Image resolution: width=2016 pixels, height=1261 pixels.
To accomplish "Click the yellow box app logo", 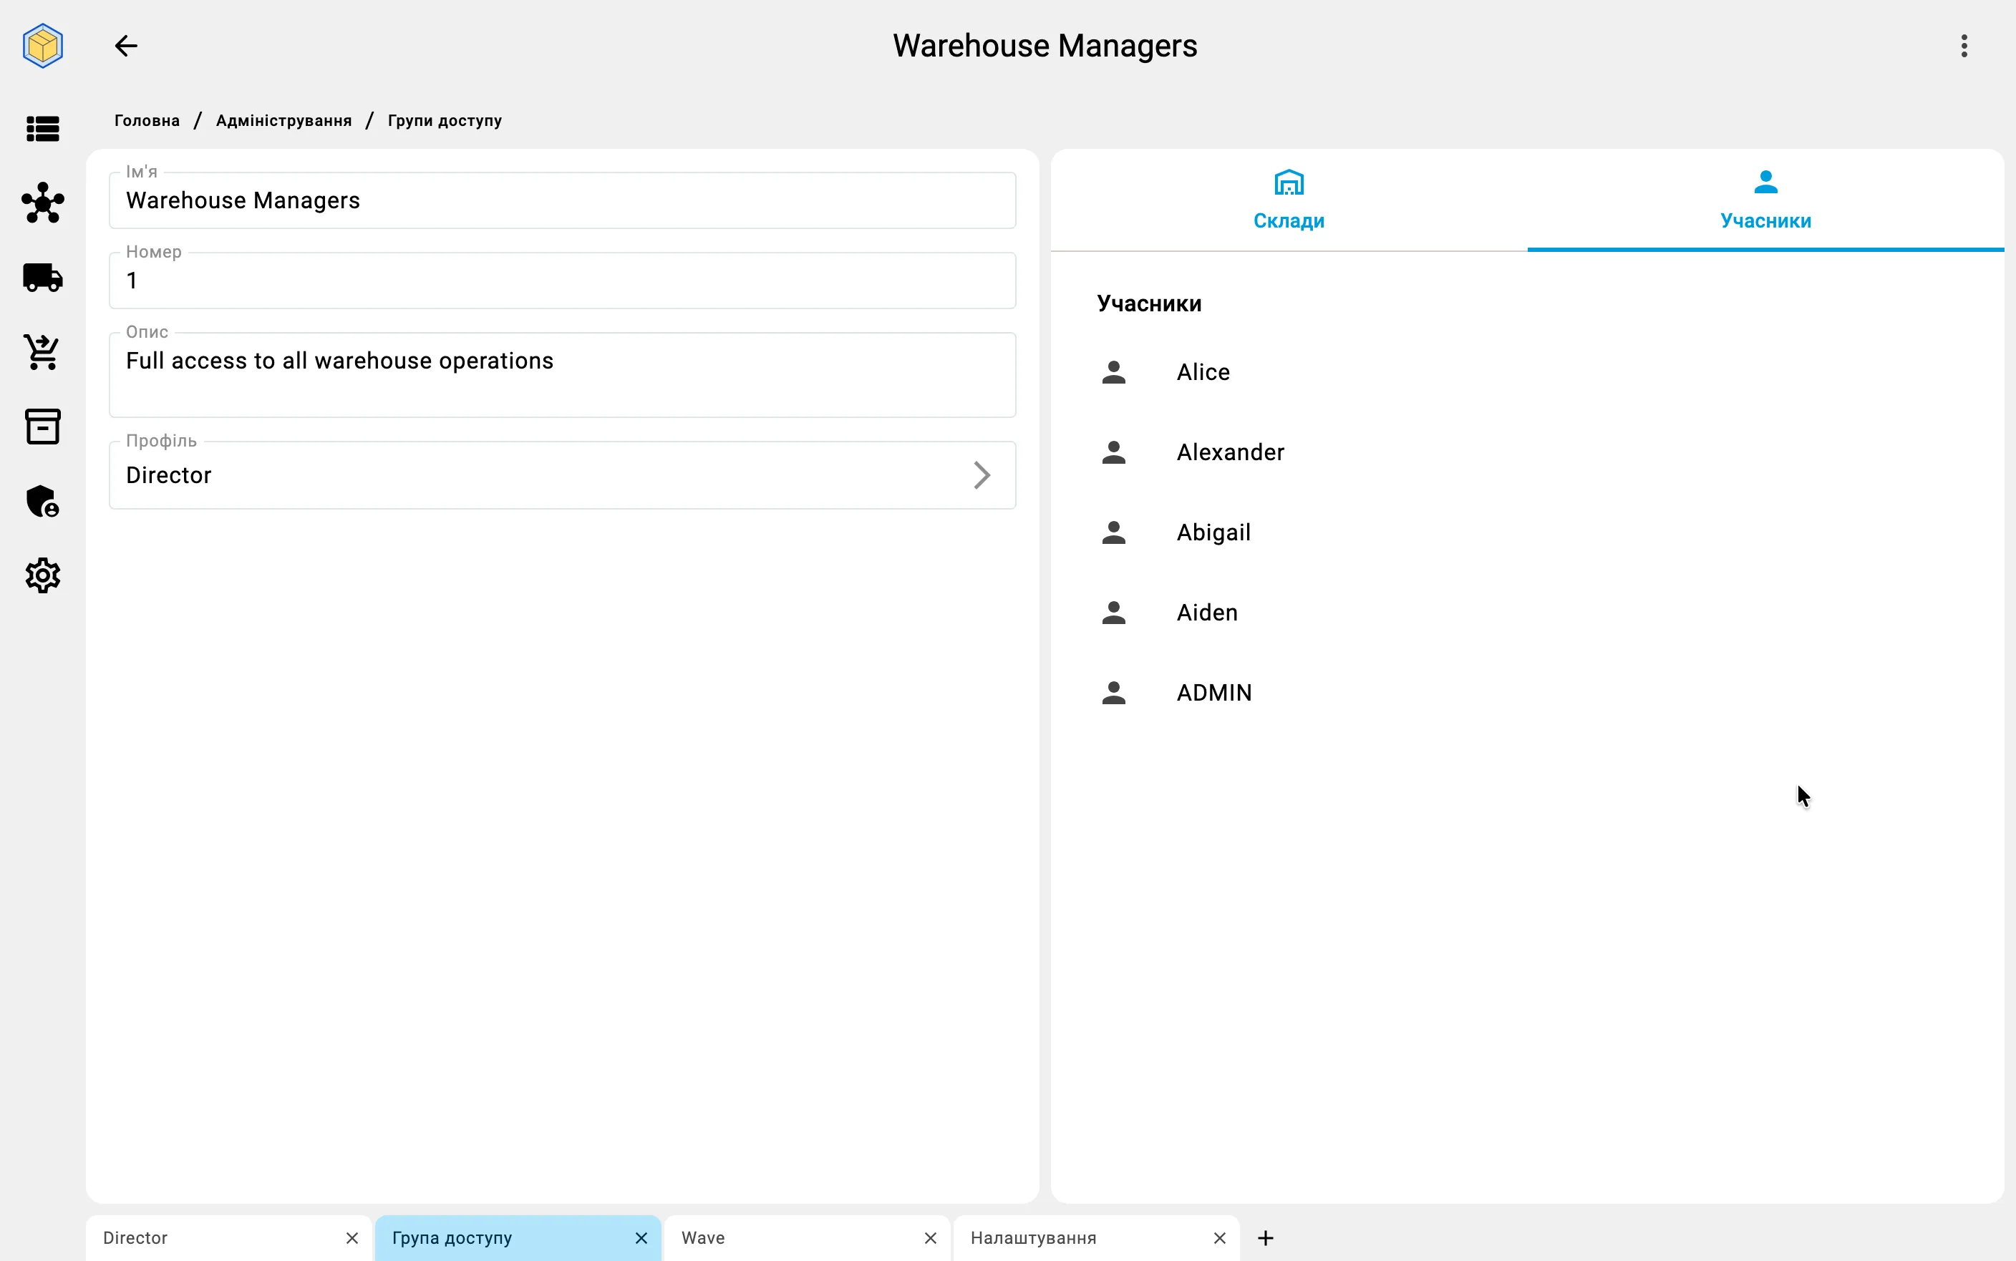I will (x=42, y=46).
